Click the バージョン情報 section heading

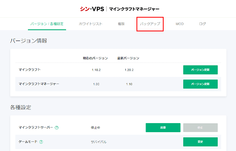point(29,41)
